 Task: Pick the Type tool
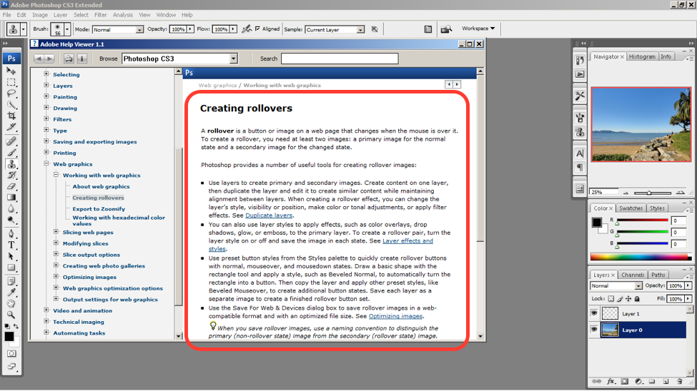(11, 245)
